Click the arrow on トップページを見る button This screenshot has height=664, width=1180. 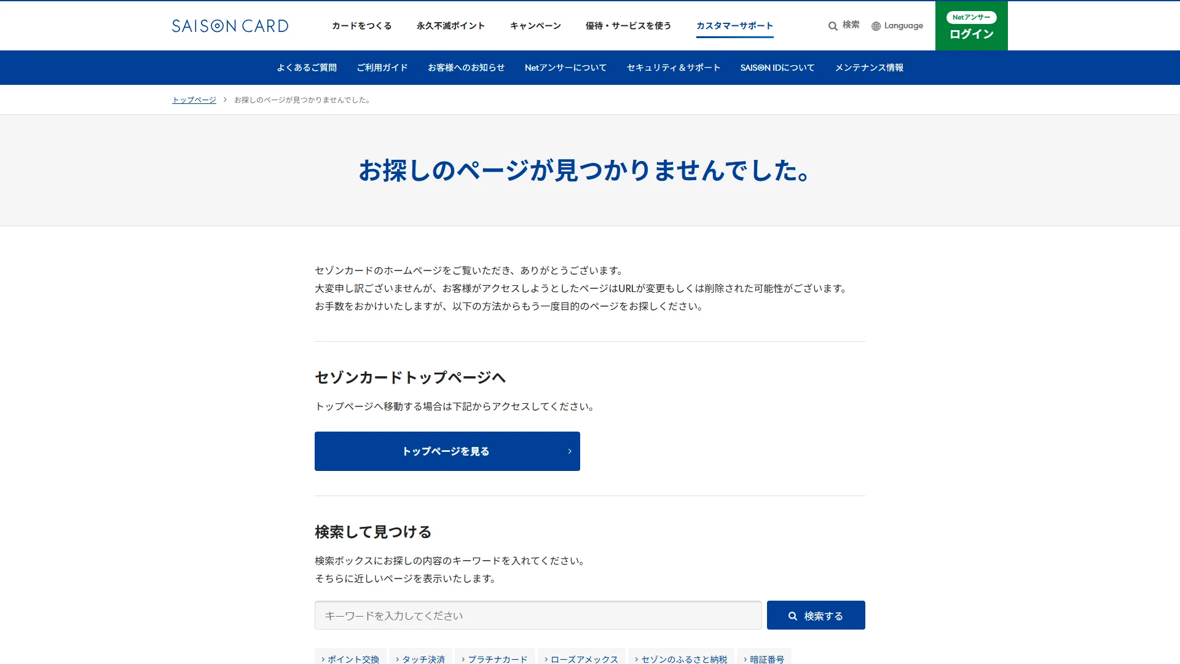pyautogui.click(x=570, y=451)
